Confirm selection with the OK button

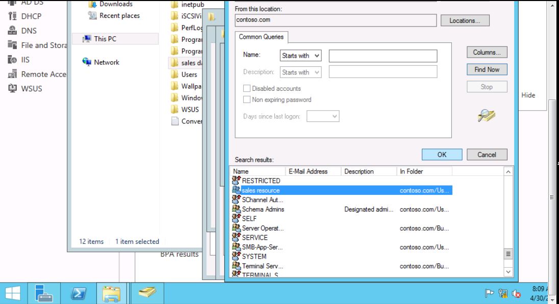(x=442, y=155)
